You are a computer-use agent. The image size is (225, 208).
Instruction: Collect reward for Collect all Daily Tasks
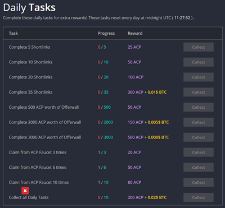click(x=199, y=197)
